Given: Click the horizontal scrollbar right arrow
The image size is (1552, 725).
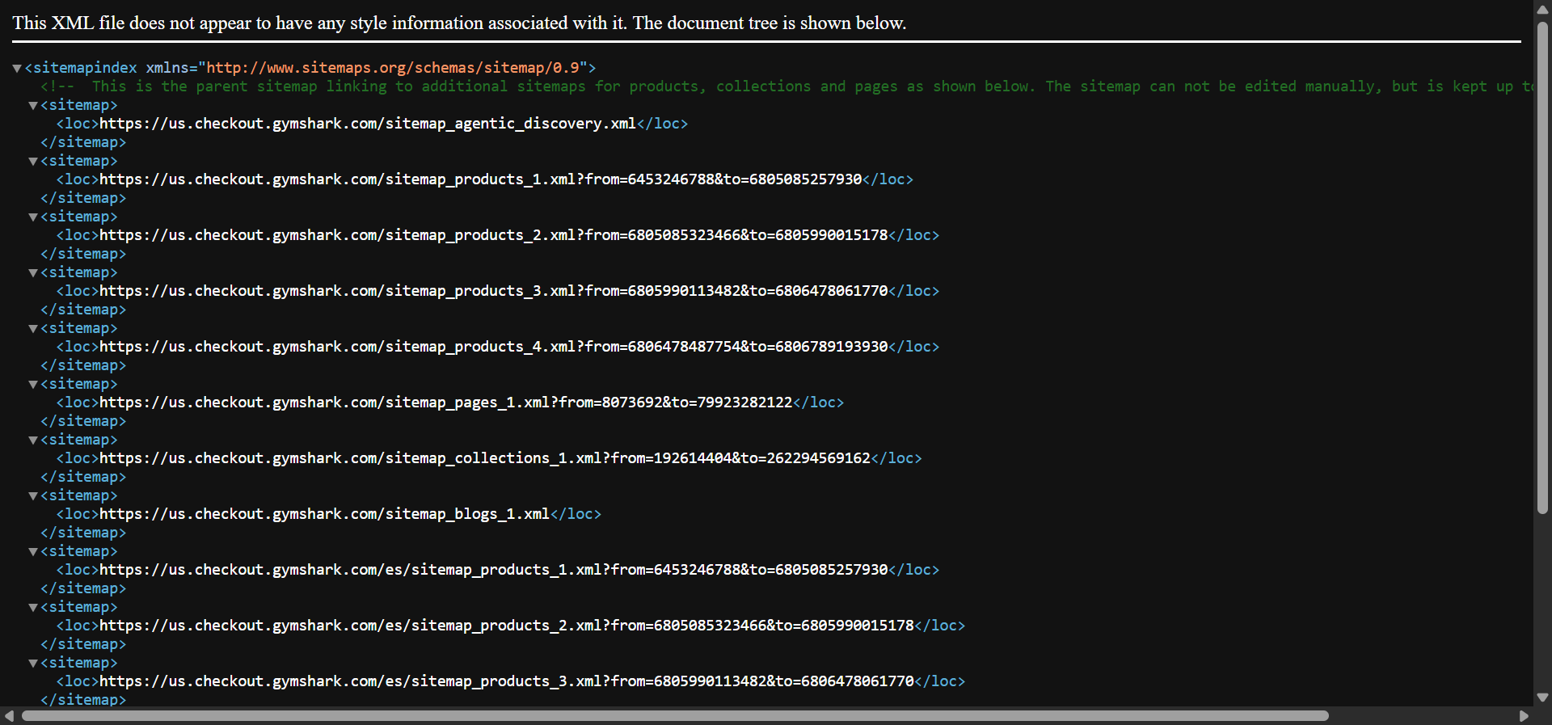Looking at the screenshot, I should click(1525, 716).
